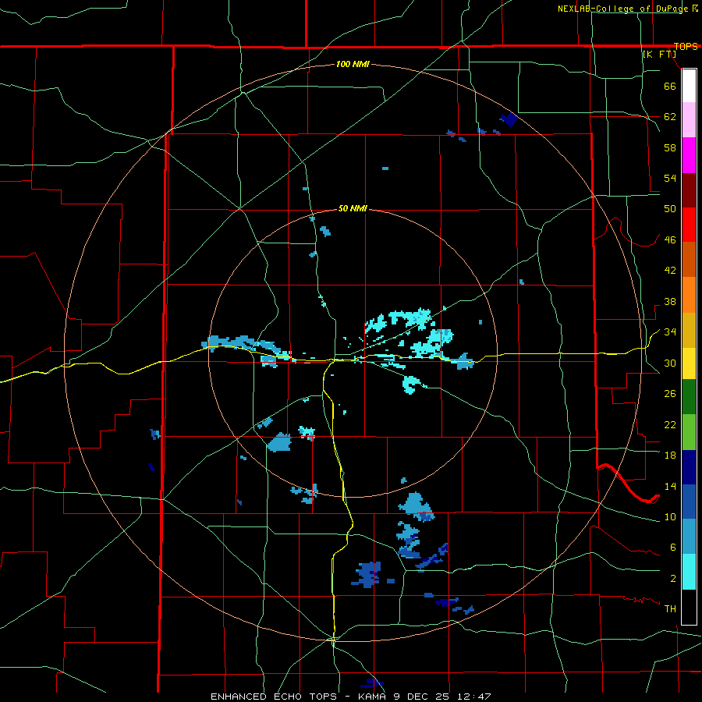Image resolution: width=702 pixels, height=702 pixels.
Task: Click the 14 legend value
Action: tap(670, 486)
